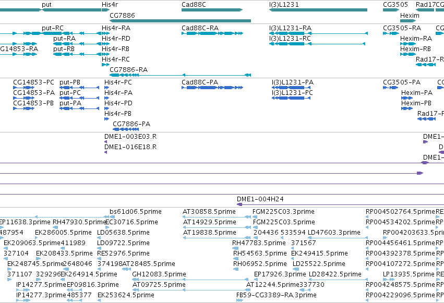Image resolution: width=444 pixels, height=303 pixels.
Task: Click the CG7886-PA protein label
Action: pos(131,124)
